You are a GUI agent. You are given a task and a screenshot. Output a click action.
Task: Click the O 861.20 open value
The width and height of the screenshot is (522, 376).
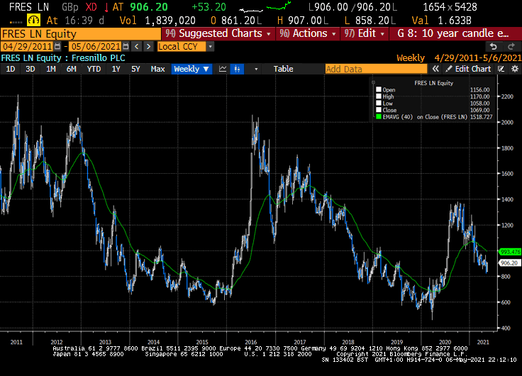[x=235, y=21]
